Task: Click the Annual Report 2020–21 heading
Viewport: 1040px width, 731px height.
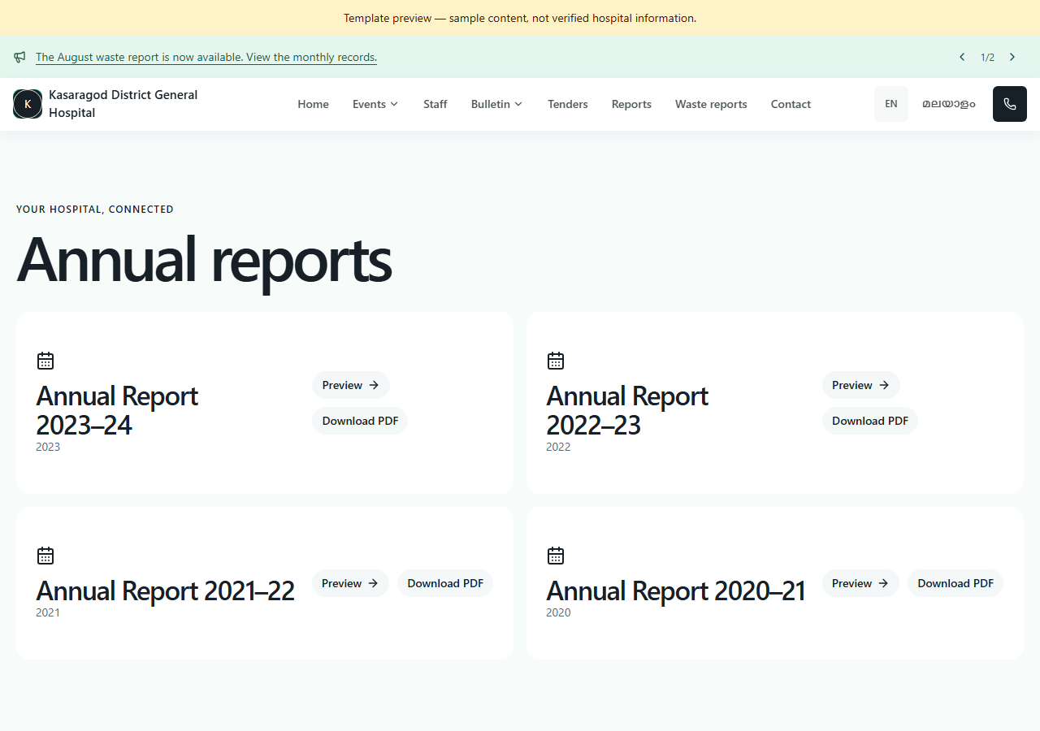Action: [676, 590]
